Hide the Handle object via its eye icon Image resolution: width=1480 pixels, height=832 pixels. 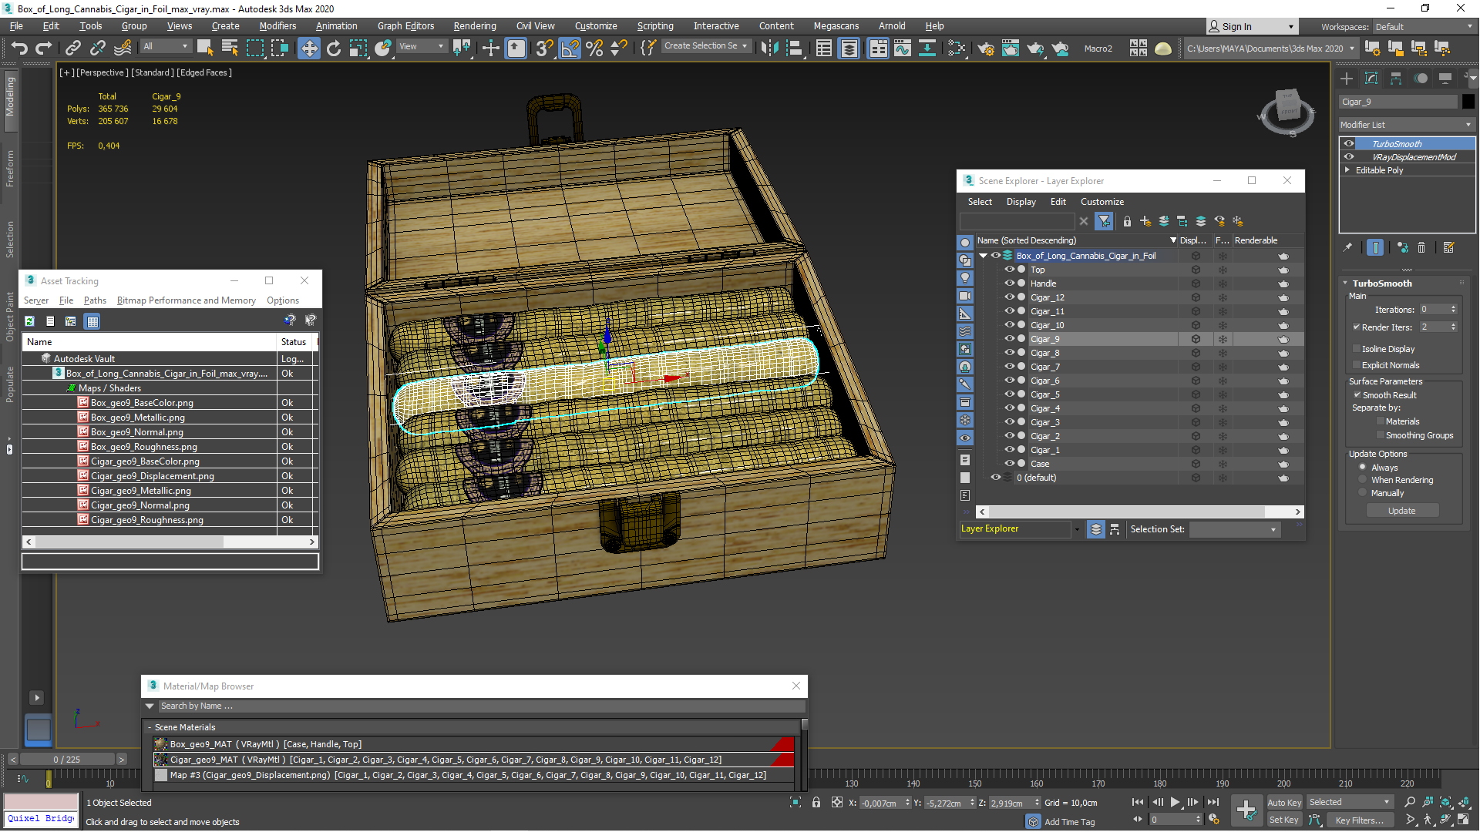pyautogui.click(x=1009, y=283)
